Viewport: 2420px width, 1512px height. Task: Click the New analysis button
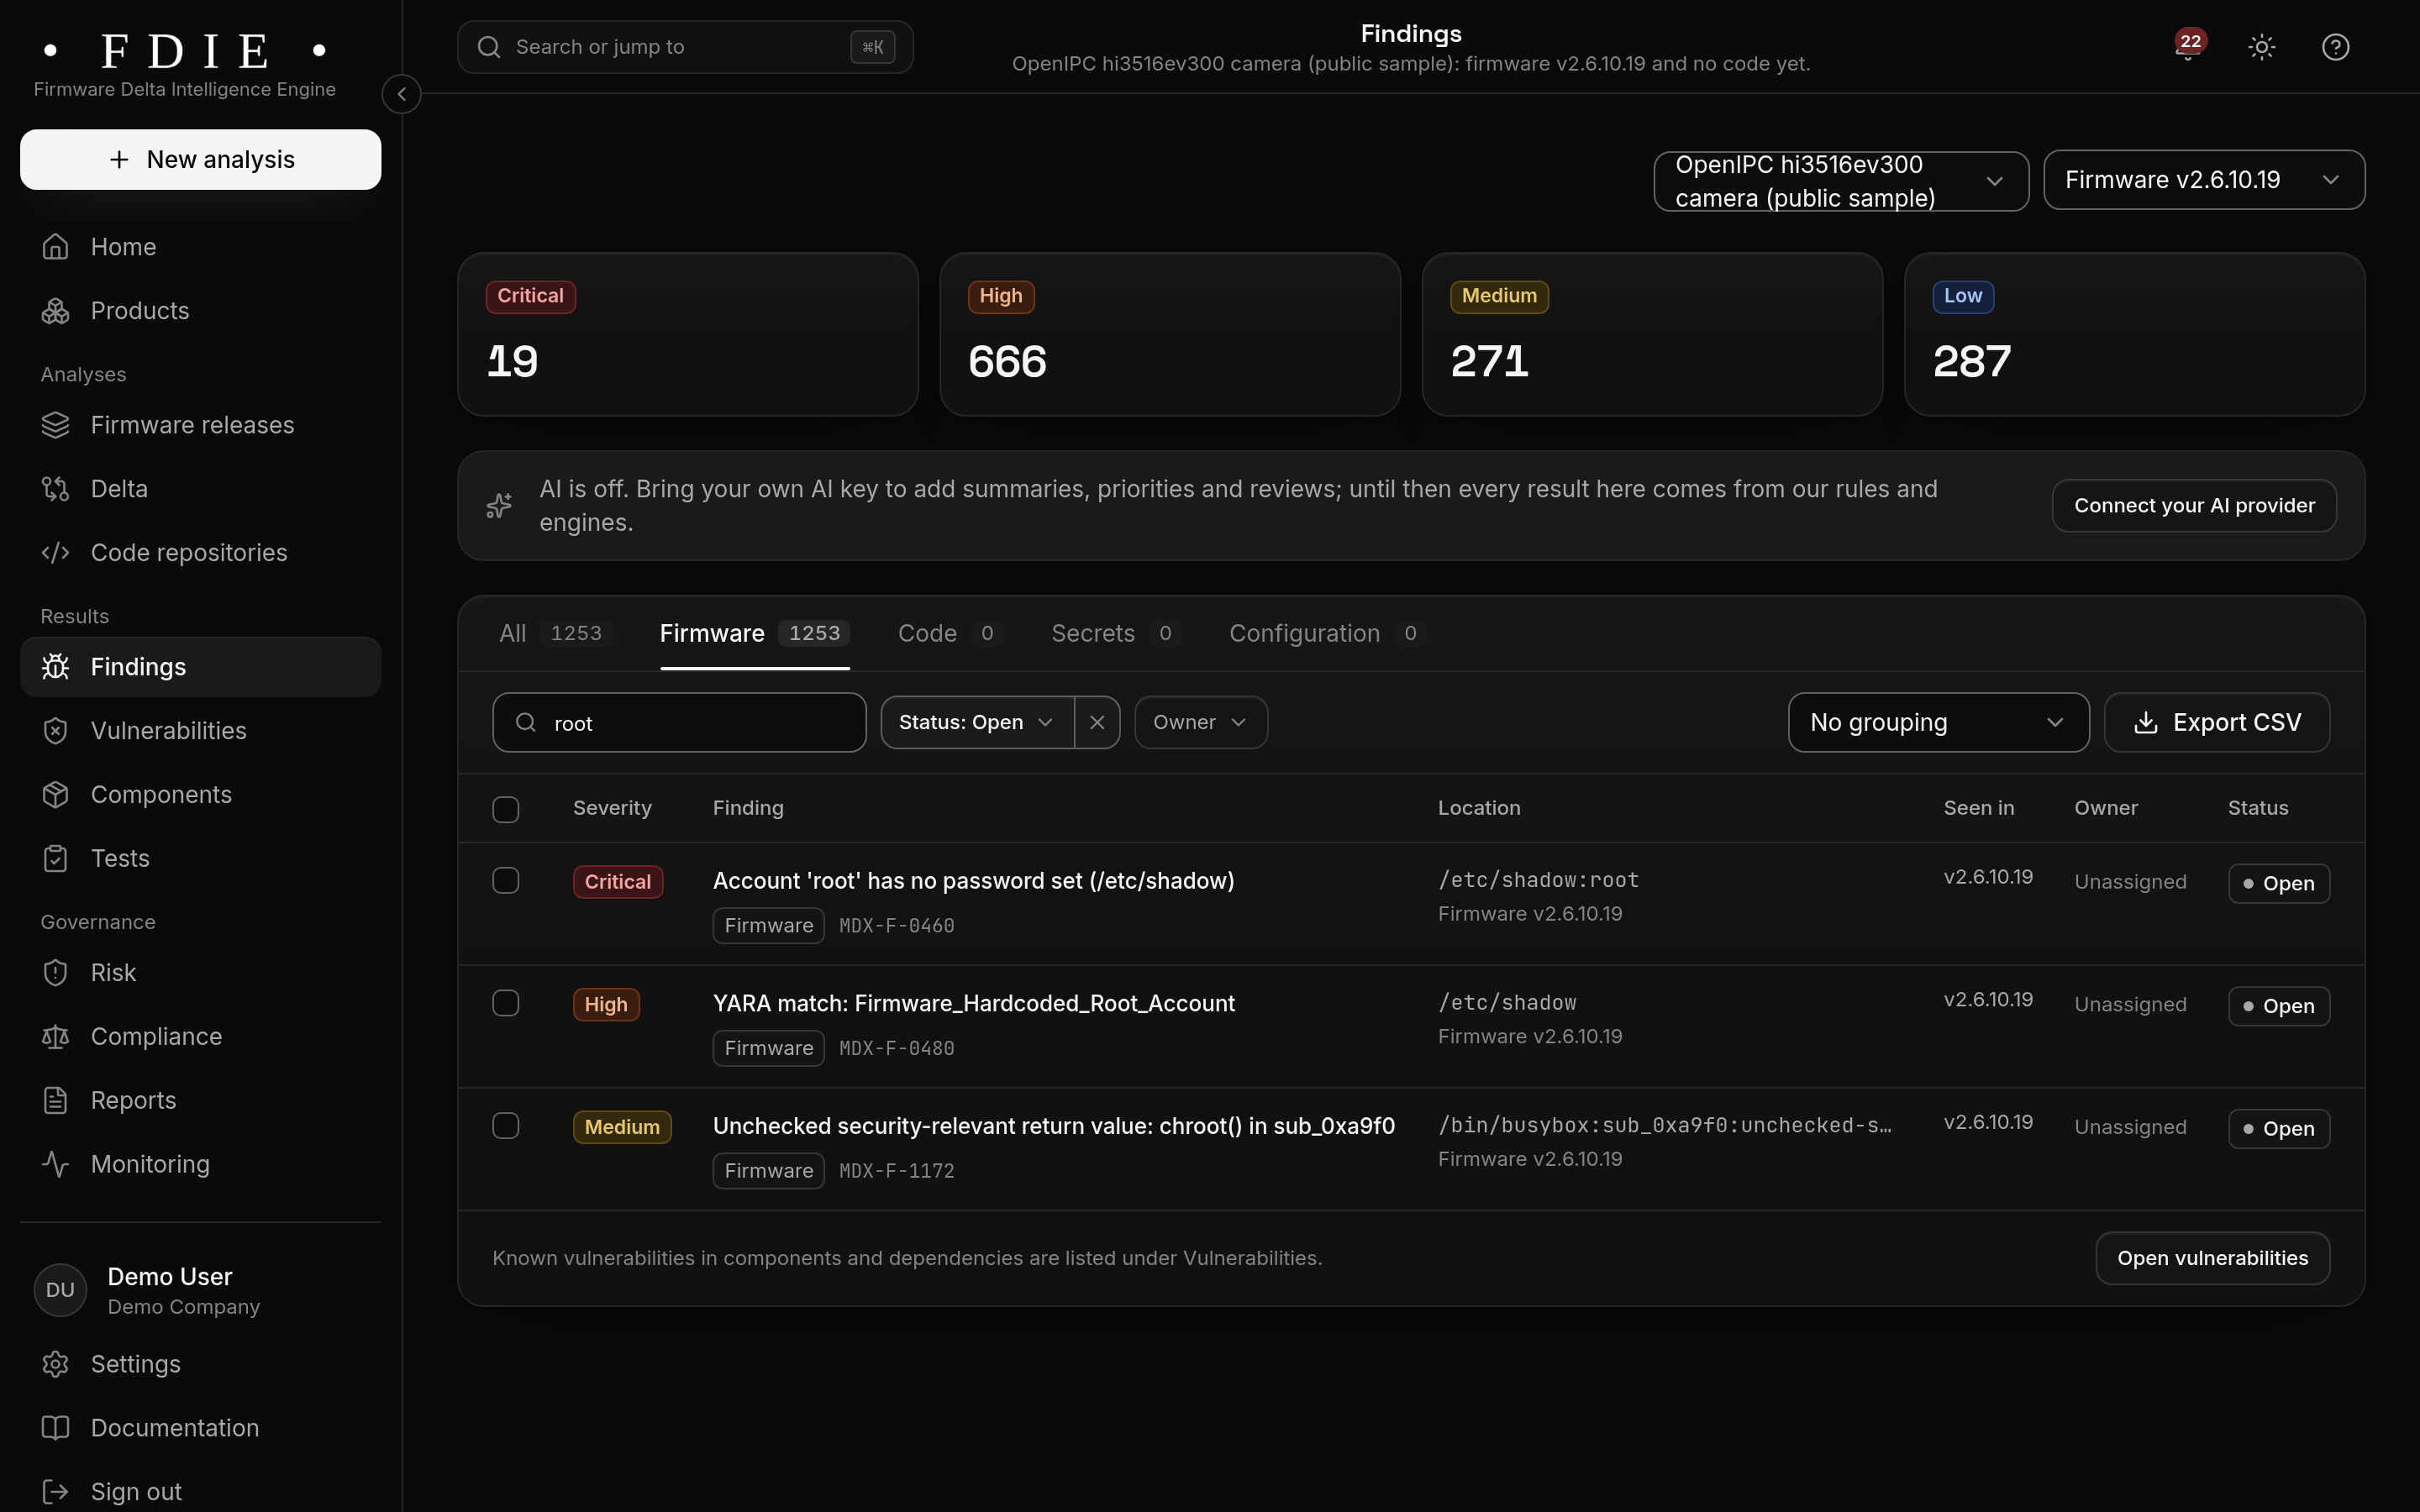point(201,160)
